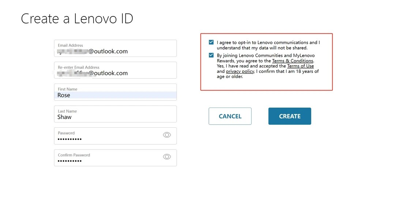The height and width of the screenshot is (206, 395).
Task: Uncheck the Lenovo communications opt-in checkbox
Action: click(211, 42)
